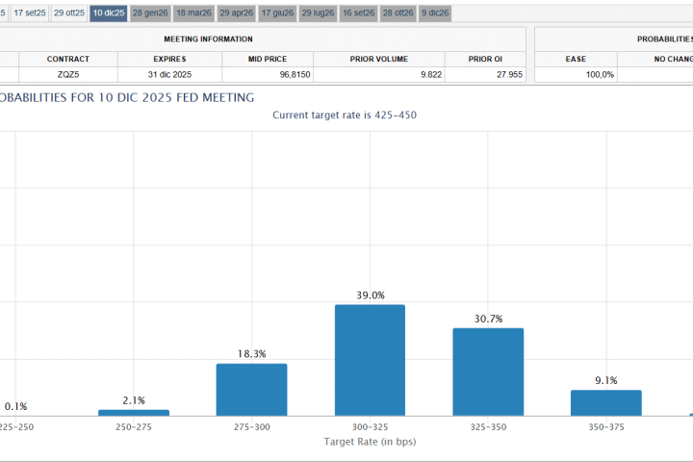Click the 300-325 bar showing 39.0%
The width and height of the screenshot is (693, 462).
[x=370, y=360]
